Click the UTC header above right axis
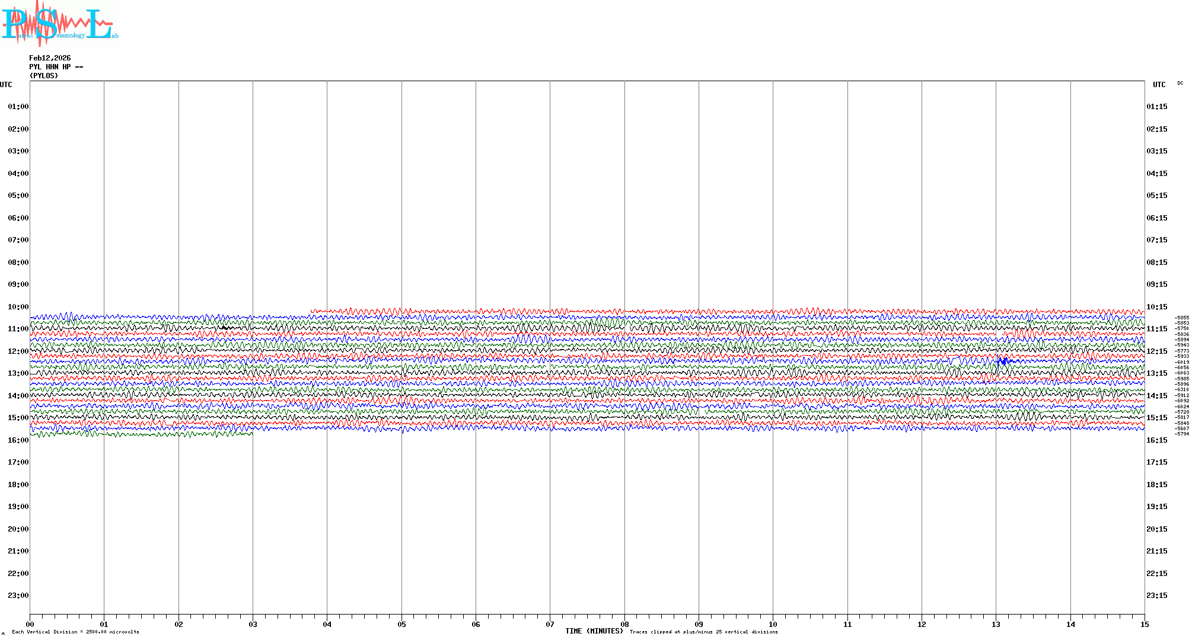This screenshot has height=640, width=1192. coord(1159,85)
